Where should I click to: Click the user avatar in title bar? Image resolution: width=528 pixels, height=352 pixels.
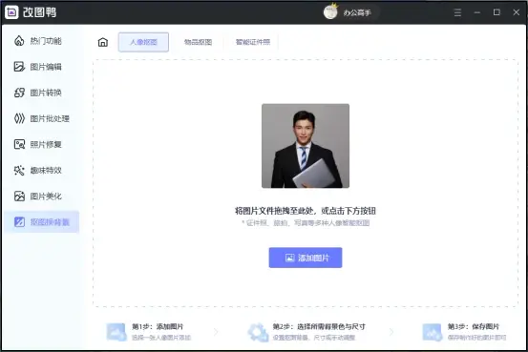click(330, 12)
